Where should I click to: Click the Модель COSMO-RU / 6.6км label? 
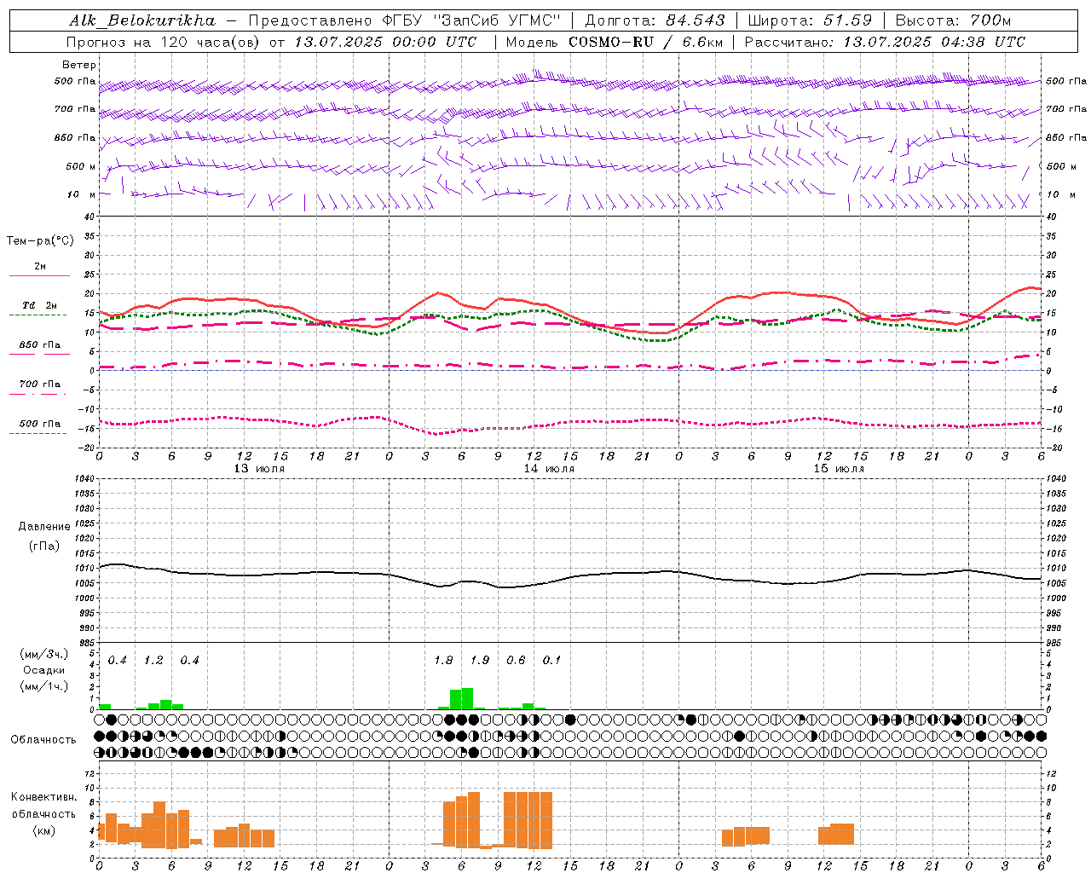[x=615, y=42]
